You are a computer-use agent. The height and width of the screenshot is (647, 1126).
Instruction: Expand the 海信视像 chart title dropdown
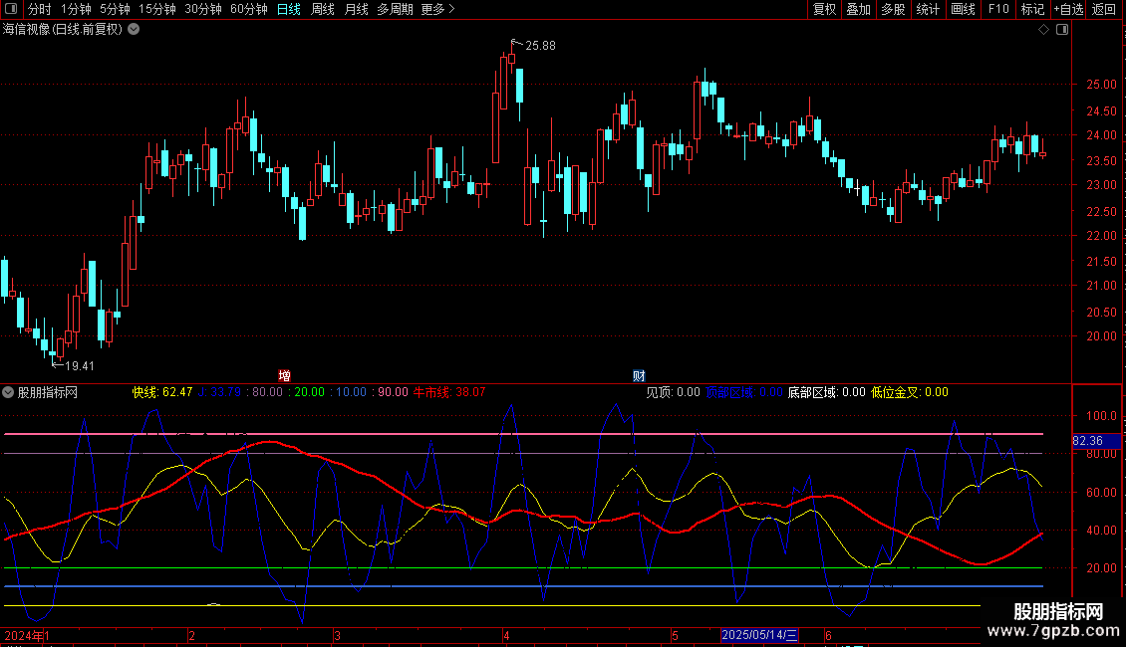(134, 30)
